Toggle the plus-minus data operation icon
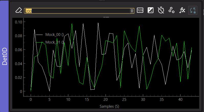This screenshot has height=112, width=204. (x=151, y=10)
